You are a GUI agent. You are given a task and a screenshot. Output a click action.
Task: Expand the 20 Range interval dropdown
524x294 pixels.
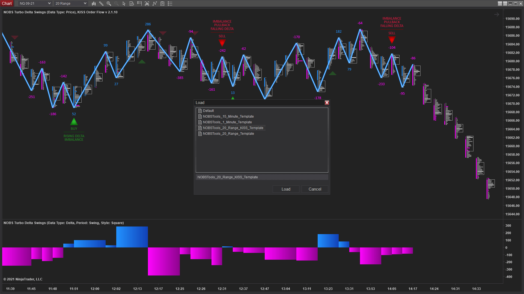click(71, 4)
